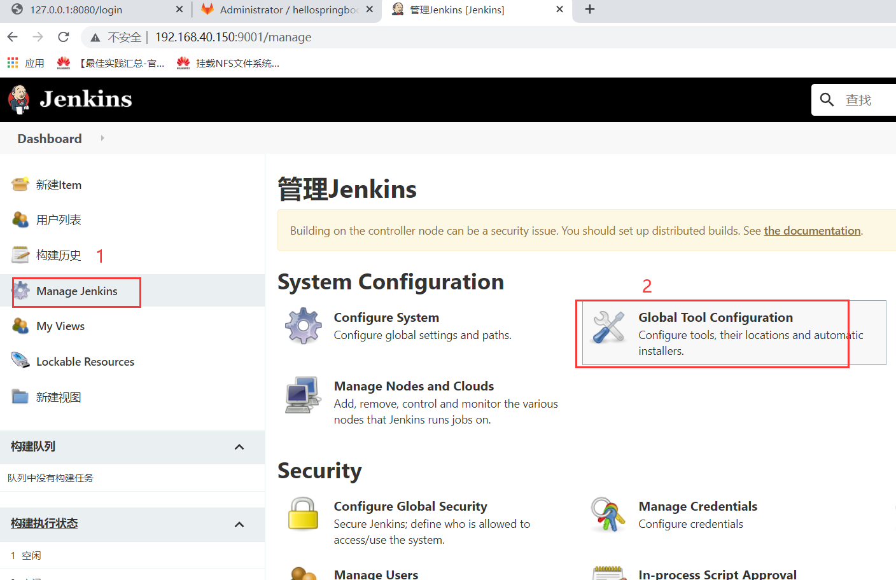The width and height of the screenshot is (896, 580).
Task: Open Configure Global Security link
Action: coord(410,506)
